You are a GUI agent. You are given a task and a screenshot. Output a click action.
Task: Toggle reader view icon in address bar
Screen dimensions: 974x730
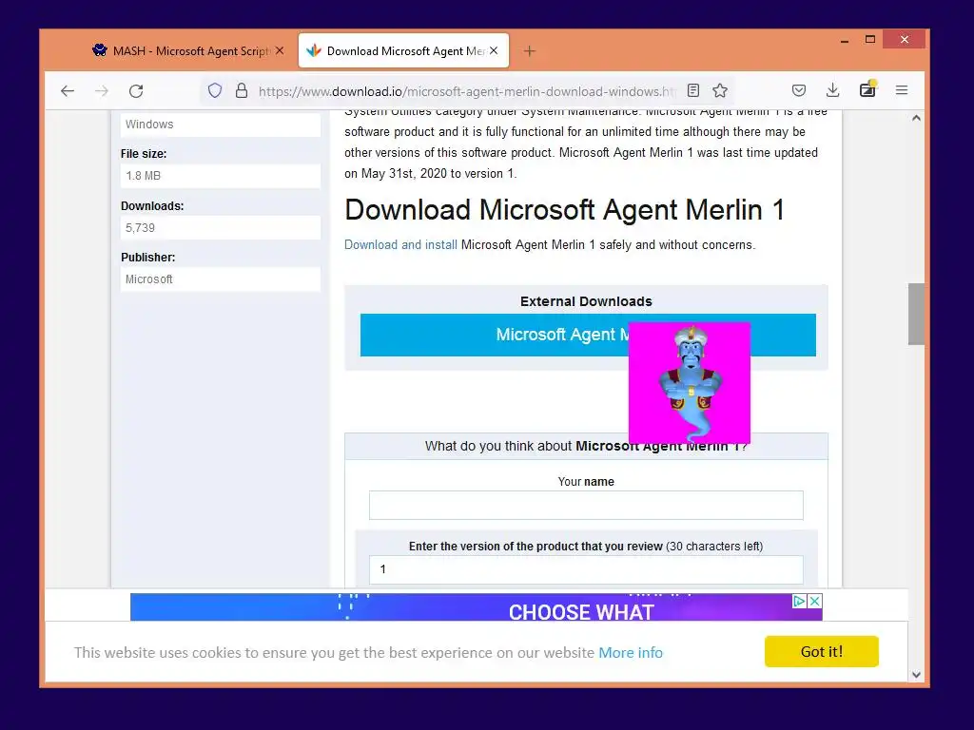(693, 90)
